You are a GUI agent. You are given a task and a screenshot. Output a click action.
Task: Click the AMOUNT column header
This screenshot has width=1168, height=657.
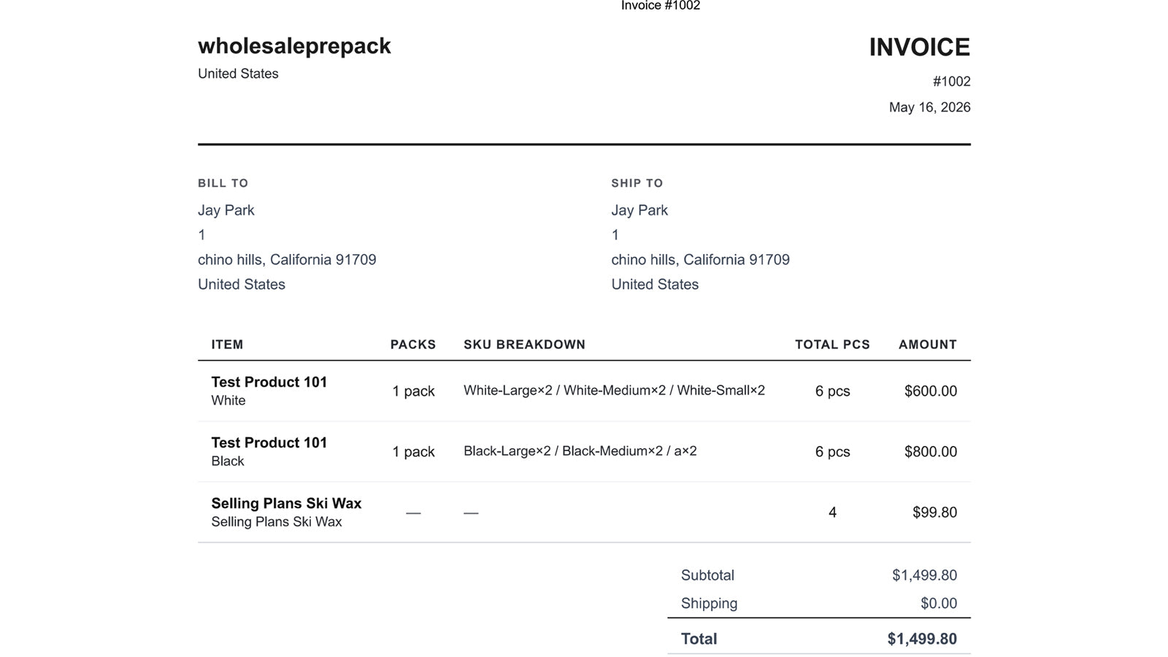click(x=927, y=345)
